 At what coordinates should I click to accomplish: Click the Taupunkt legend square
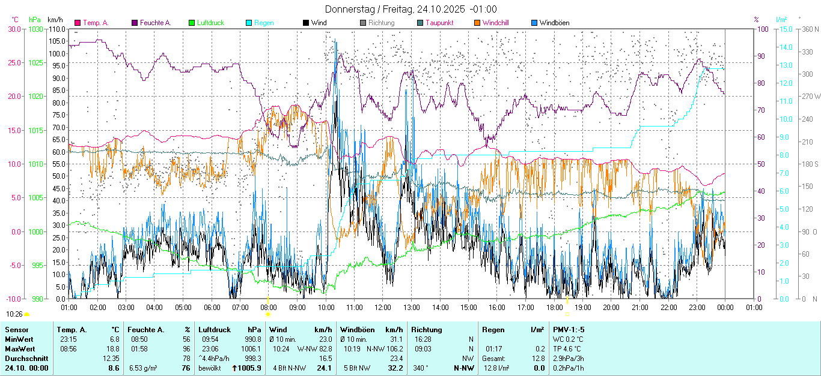(420, 23)
